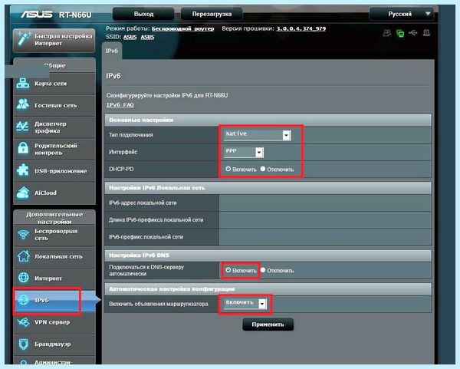Click the LAN house icon
The width and height of the screenshot is (460, 369).
pos(23,256)
